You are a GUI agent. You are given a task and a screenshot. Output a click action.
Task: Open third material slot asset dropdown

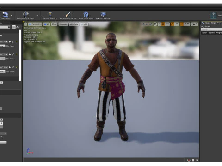(x=4, y=67)
